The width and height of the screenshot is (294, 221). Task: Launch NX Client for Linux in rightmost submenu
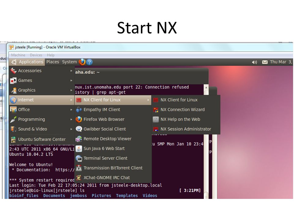[x=186, y=100]
